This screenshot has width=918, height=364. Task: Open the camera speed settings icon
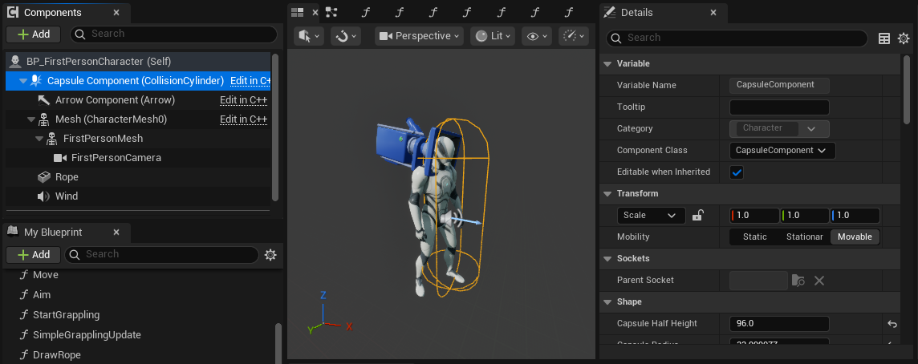pos(574,36)
